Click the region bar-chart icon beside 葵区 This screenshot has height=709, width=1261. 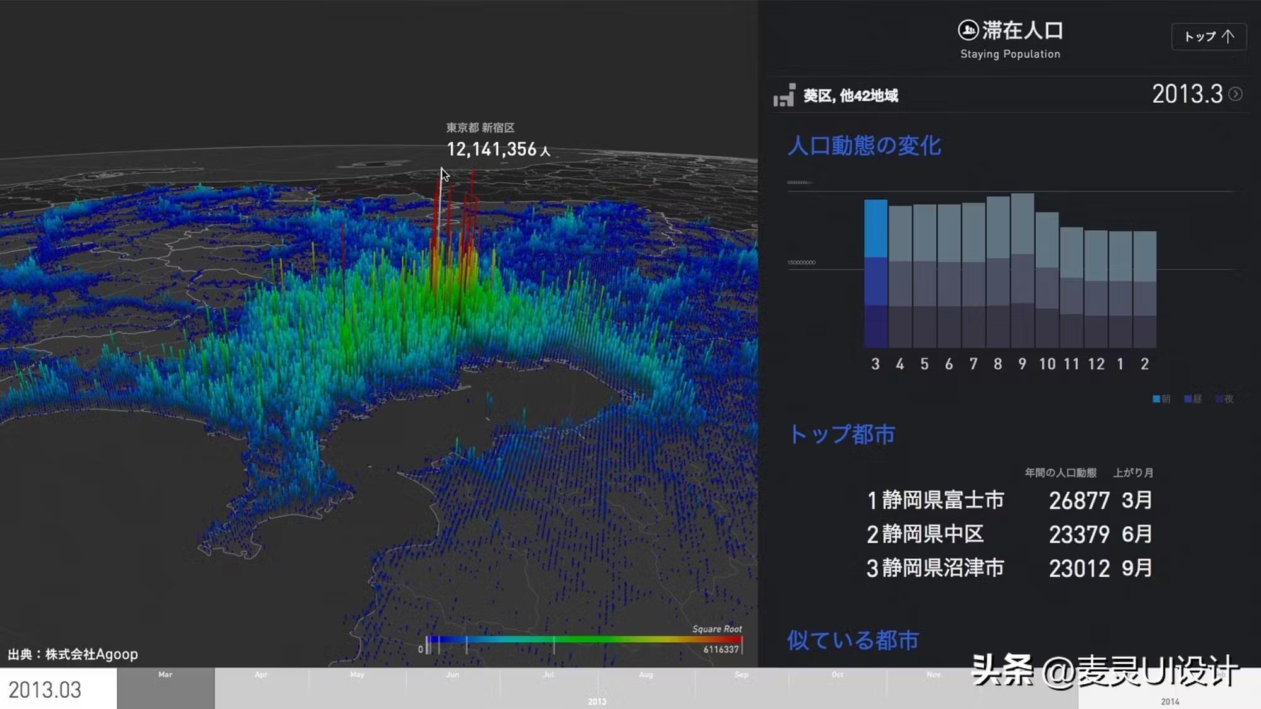(x=784, y=95)
